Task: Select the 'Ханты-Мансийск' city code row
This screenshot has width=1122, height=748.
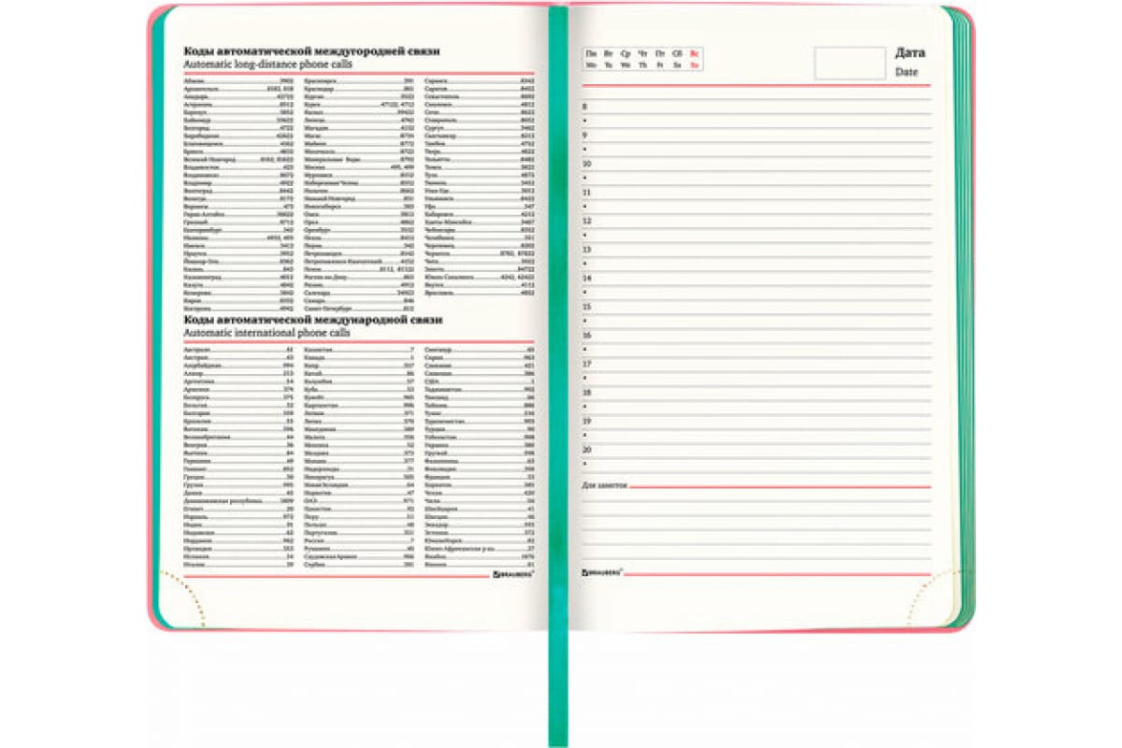Action: click(x=480, y=223)
